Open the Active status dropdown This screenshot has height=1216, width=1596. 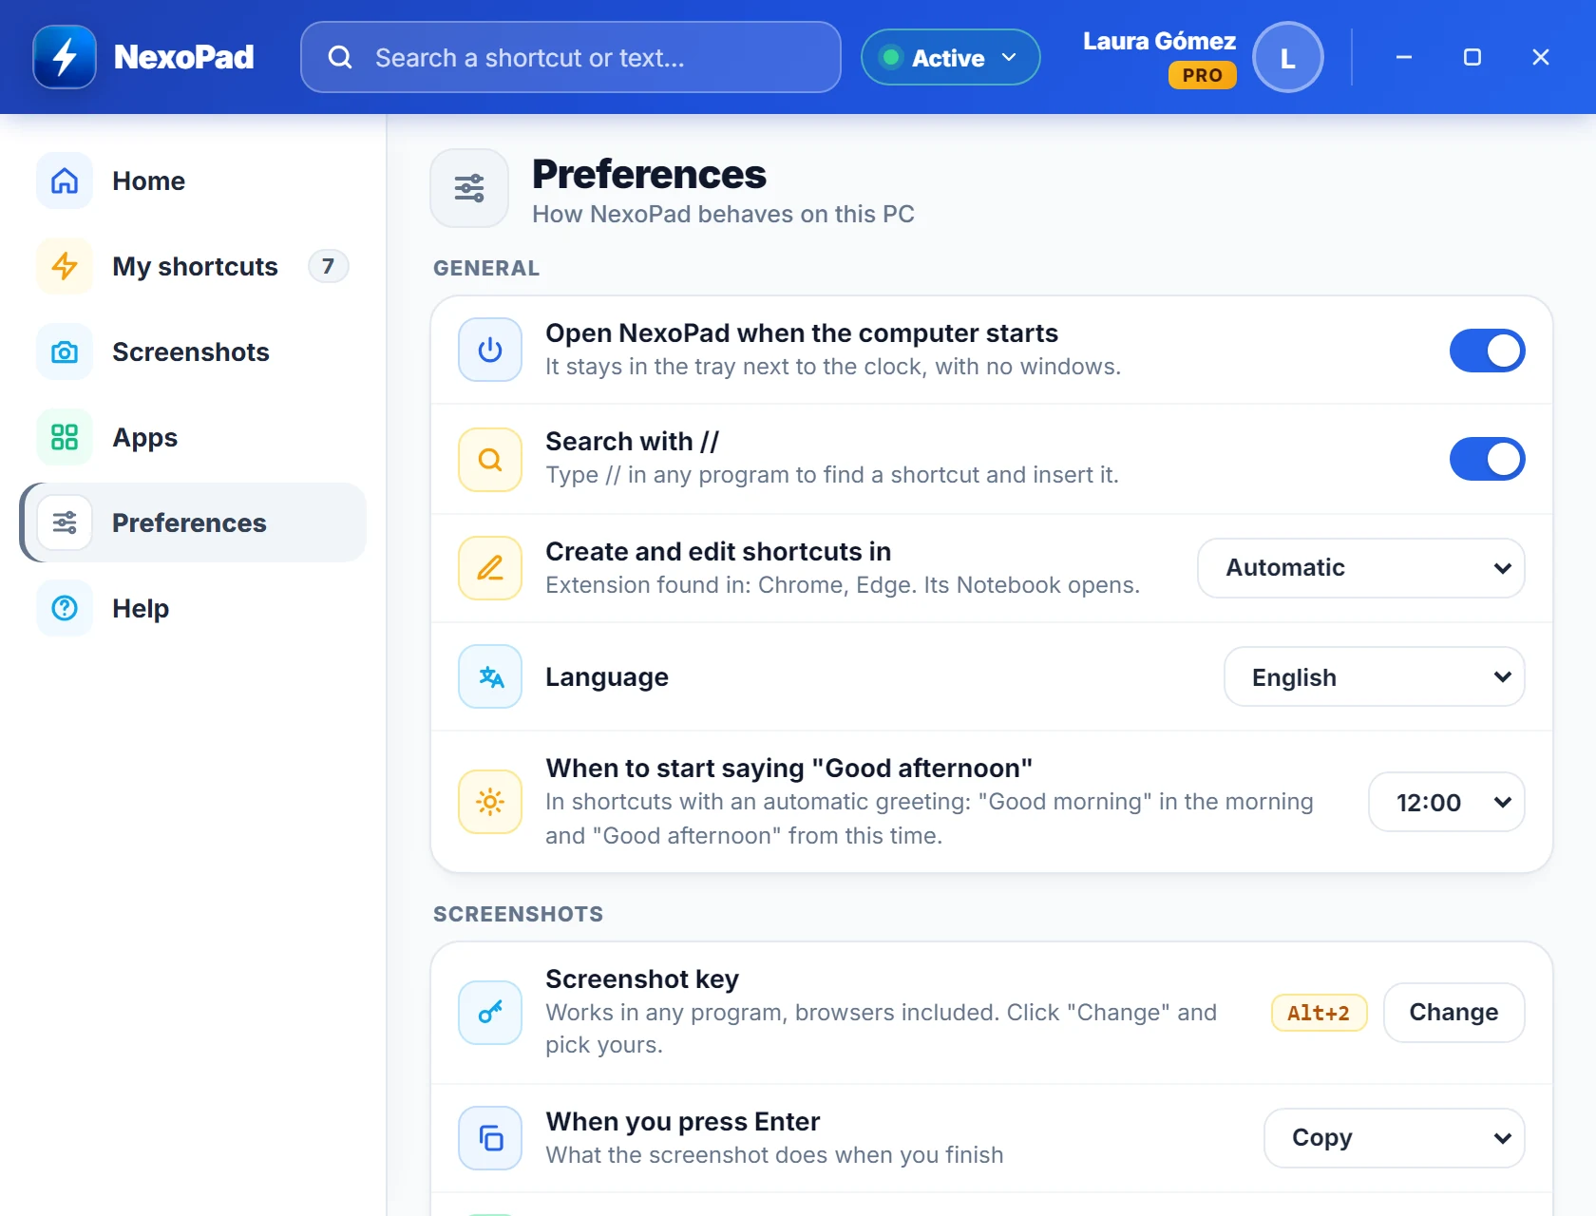click(x=950, y=58)
